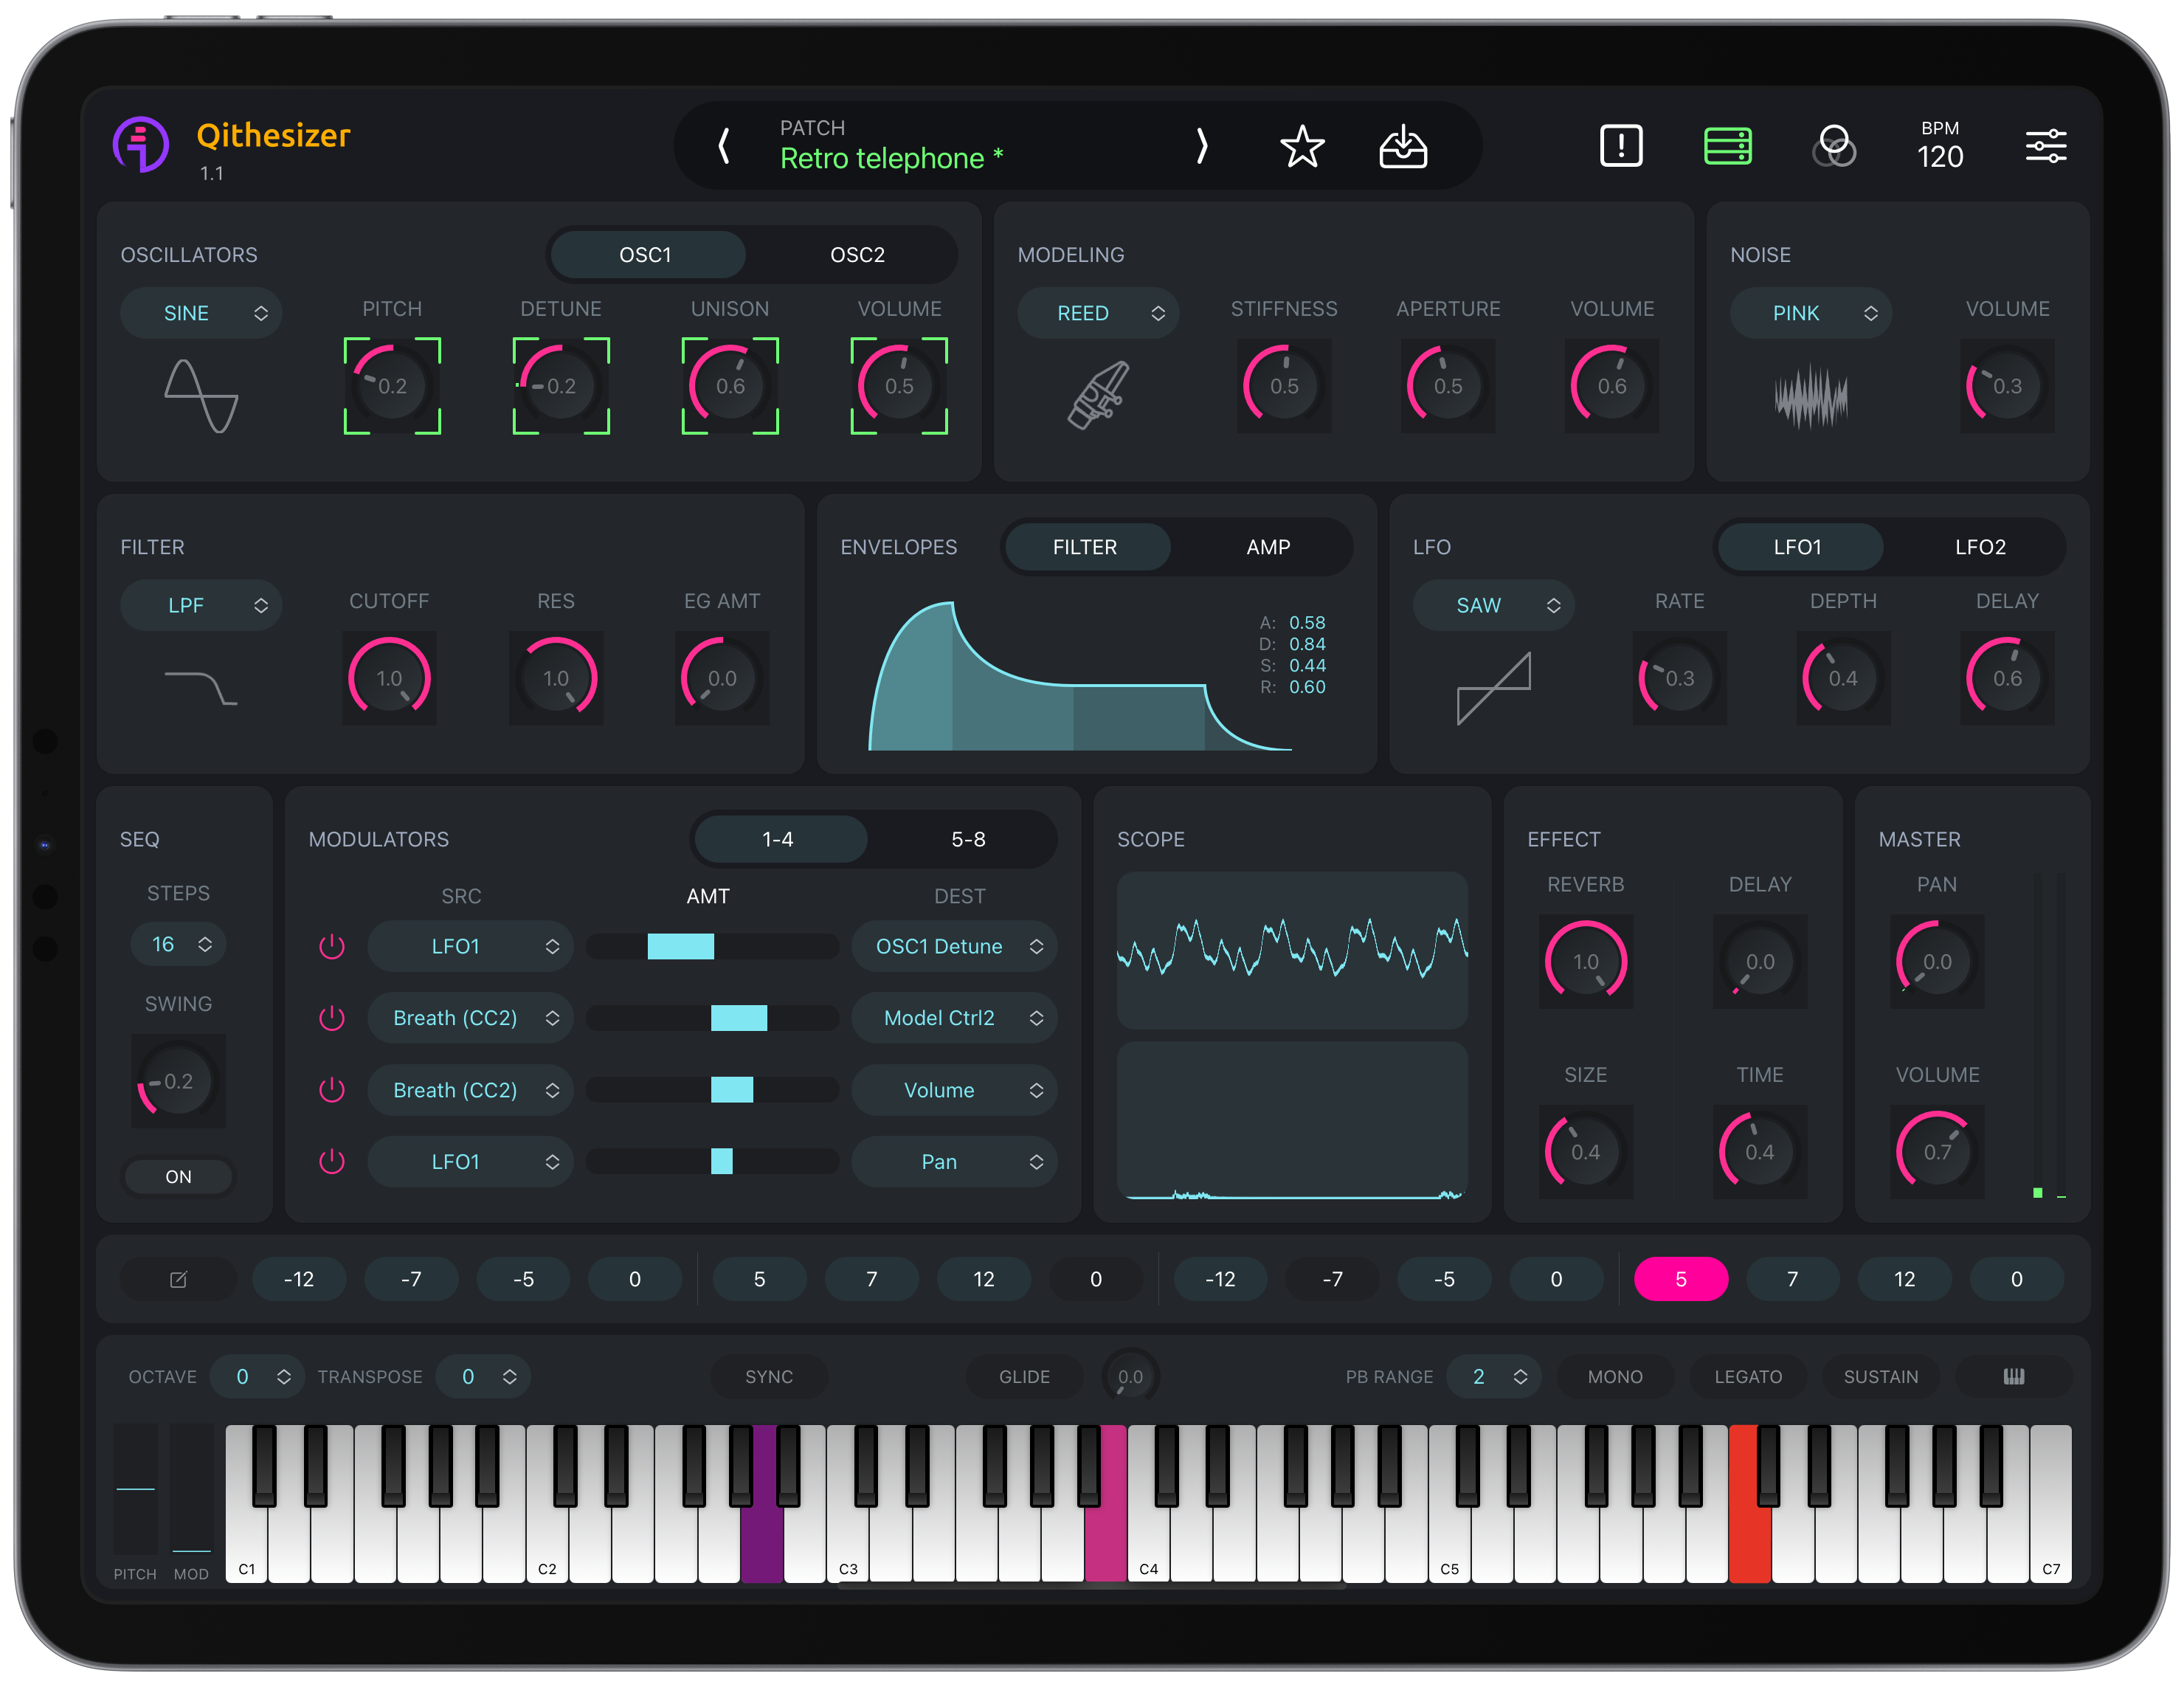Favorite the patch with the star icon
Viewport: 2184px width, 1690px height.
1302,147
